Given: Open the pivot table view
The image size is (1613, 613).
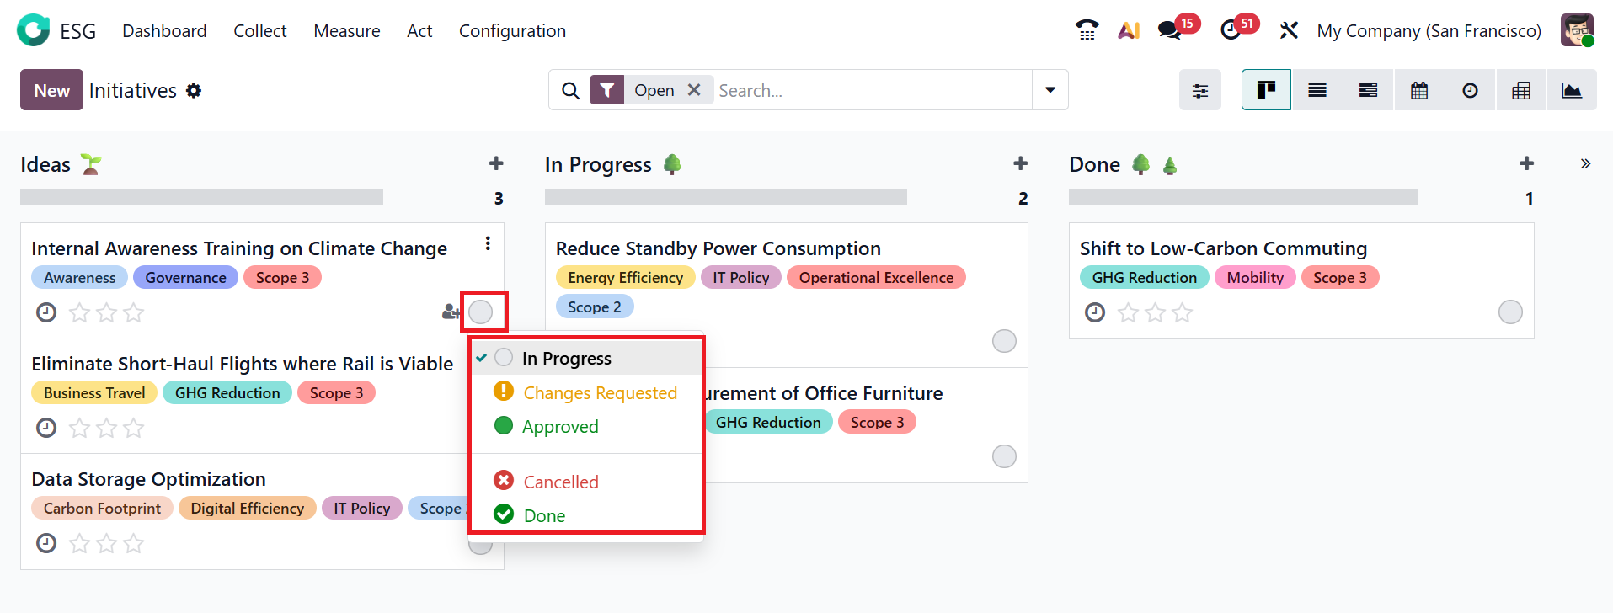Looking at the screenshot, I should 1520,90.
